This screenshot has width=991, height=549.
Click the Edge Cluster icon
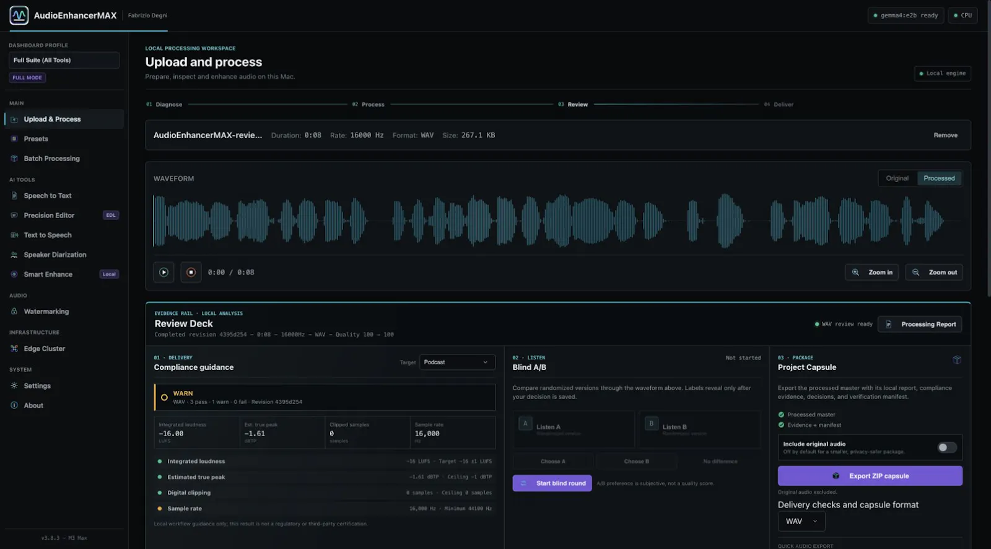click(x=14, y=349)
